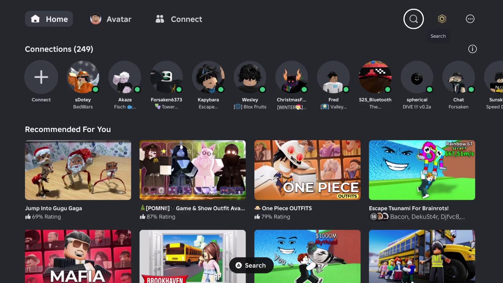Open One Piece OUTFITS thumbnail
The image size is (503, 283).
point(307,170)
